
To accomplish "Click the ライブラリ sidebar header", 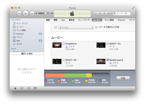I will tap(16, 20).
